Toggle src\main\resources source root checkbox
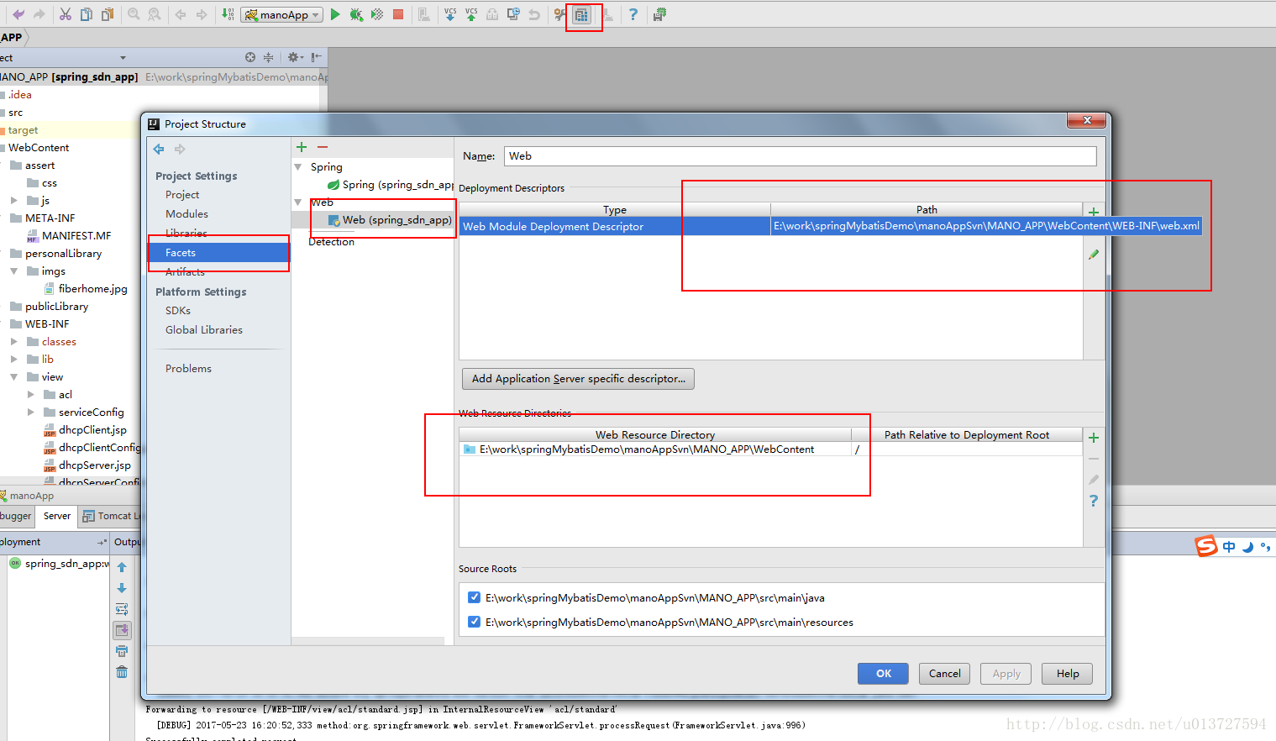This screenshot has width=1276, height=741. (x=475, y=622)
